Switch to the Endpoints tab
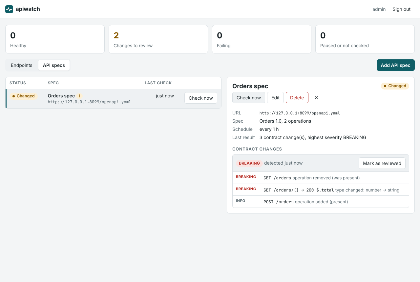The image size is (420, 282). tap(22, 65)
